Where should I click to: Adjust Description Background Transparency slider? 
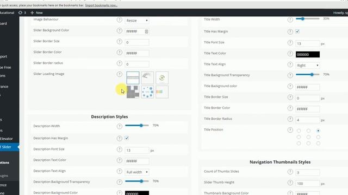pos(137,181)
